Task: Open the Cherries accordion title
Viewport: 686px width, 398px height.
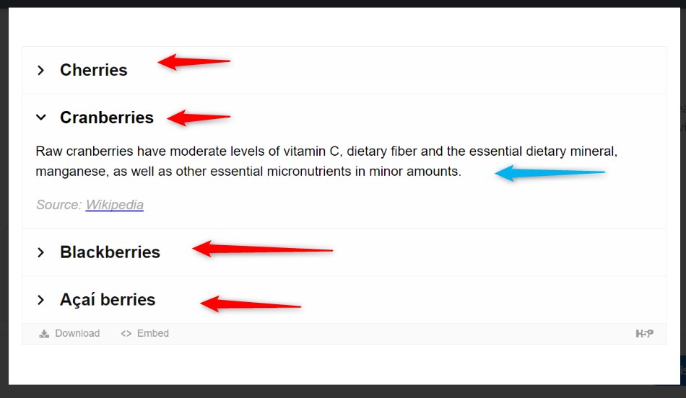Action: pyautogui.click(x=94, y=71)
